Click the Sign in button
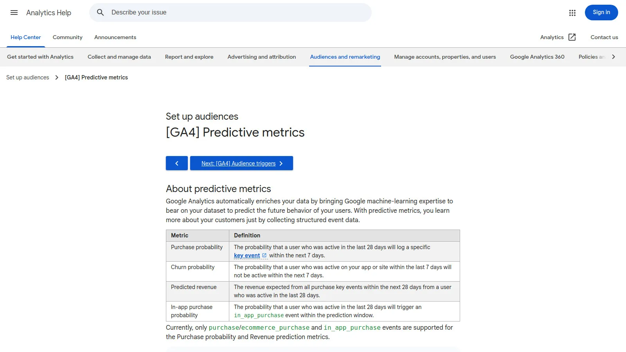Screen dimensions: 626x352 tap(601, 13)
